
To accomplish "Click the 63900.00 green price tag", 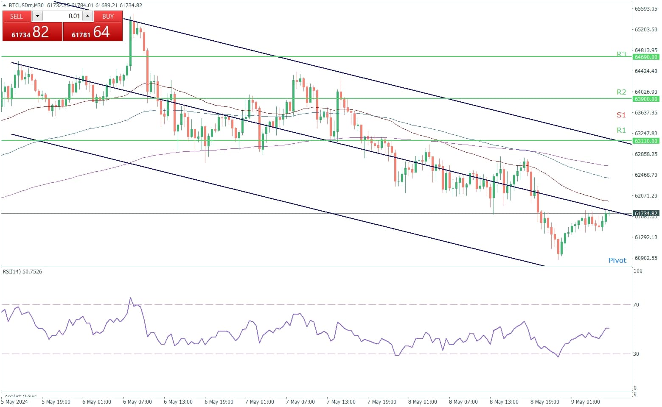I will 646,99.
